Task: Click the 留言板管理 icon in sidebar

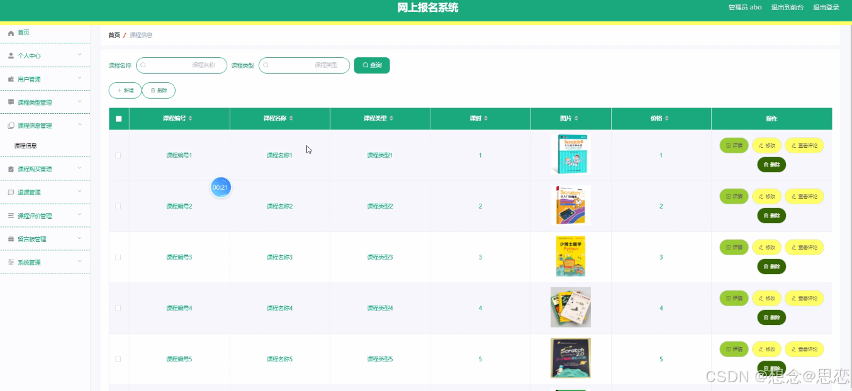Action: [11, 238]
